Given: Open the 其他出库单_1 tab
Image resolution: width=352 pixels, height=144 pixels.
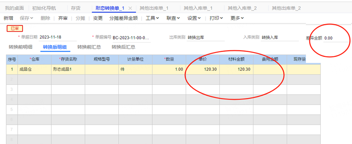Looking at the screenshot, I should pyautogui.click(x=154, y=8).
